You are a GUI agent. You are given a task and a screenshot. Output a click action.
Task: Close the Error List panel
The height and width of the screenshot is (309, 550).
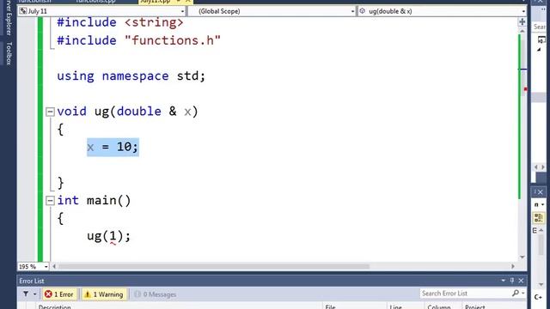tap(521, 281)
